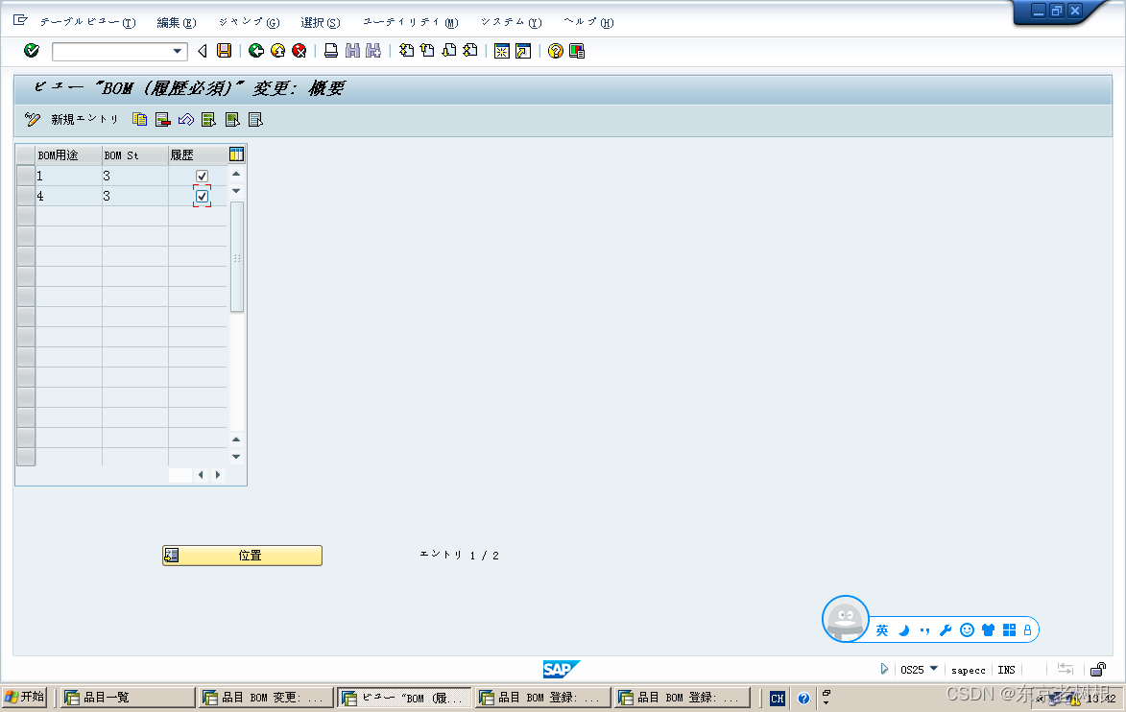
Task: Toggle 履歴 checkbox on BOM用途 1 row
Action: (x=200, y=176)
